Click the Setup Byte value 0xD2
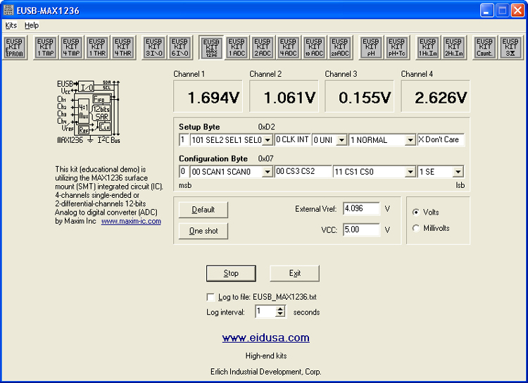 coord(266,127)
